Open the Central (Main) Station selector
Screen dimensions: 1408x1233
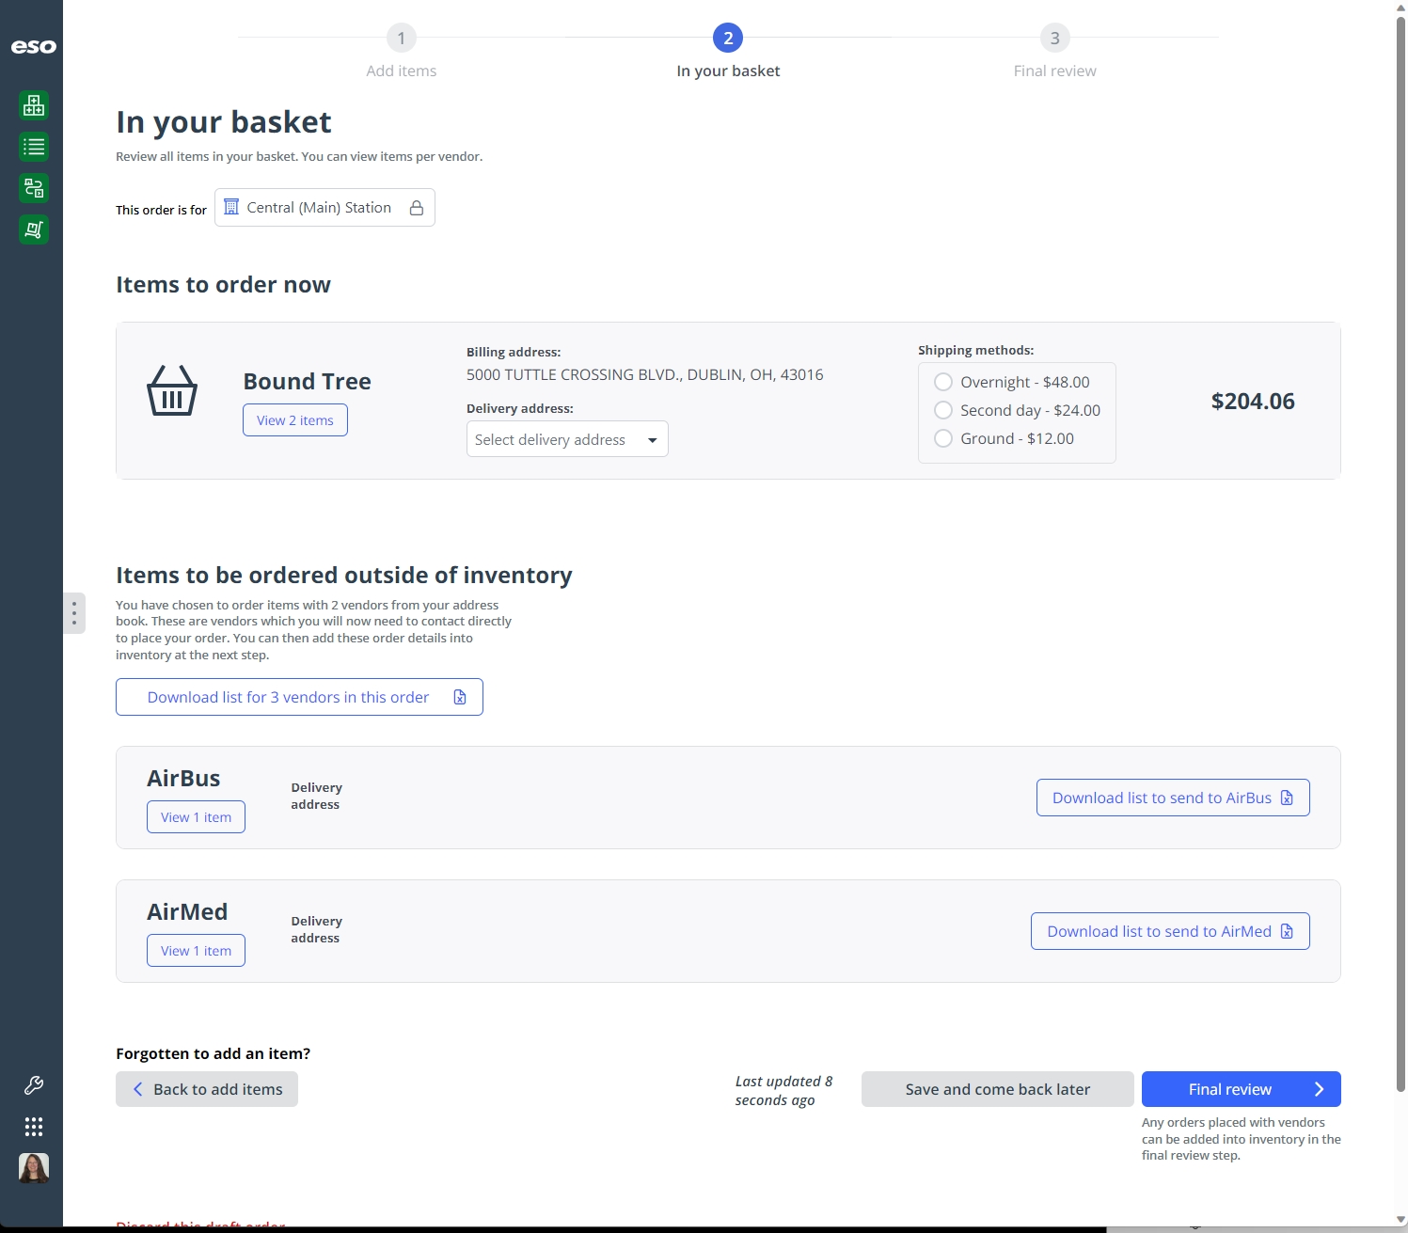324,208
